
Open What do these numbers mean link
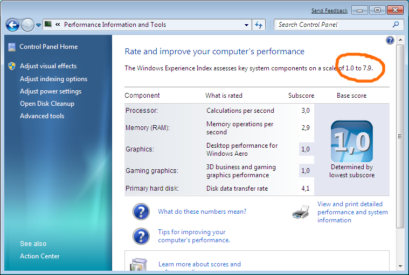point(202,212)
